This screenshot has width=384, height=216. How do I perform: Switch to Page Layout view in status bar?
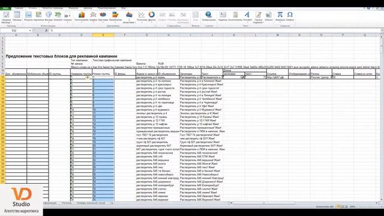click(x=343, y=206)
